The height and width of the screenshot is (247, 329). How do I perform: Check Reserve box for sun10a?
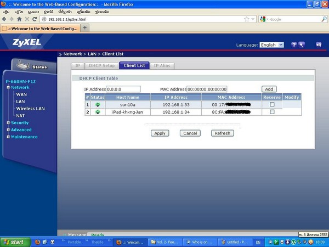coord(272,104)
